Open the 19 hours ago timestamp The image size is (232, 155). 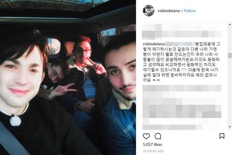point(153,151)
